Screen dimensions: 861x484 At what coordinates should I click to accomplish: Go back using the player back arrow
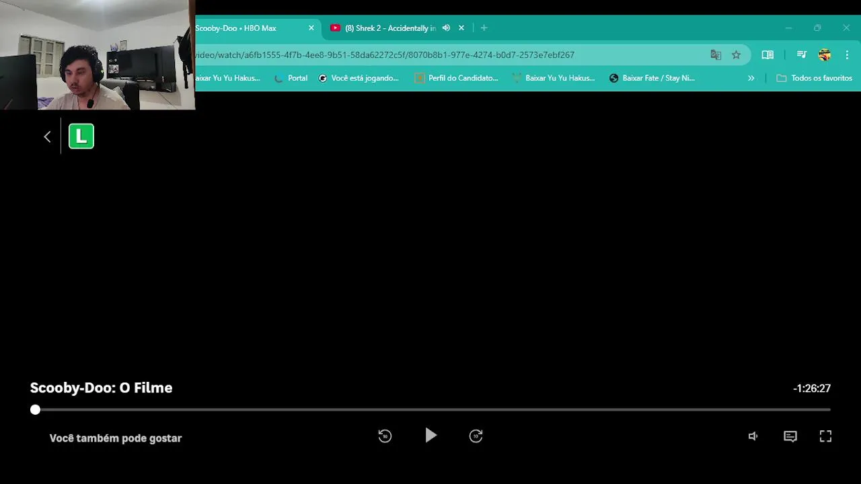point(47,136)
